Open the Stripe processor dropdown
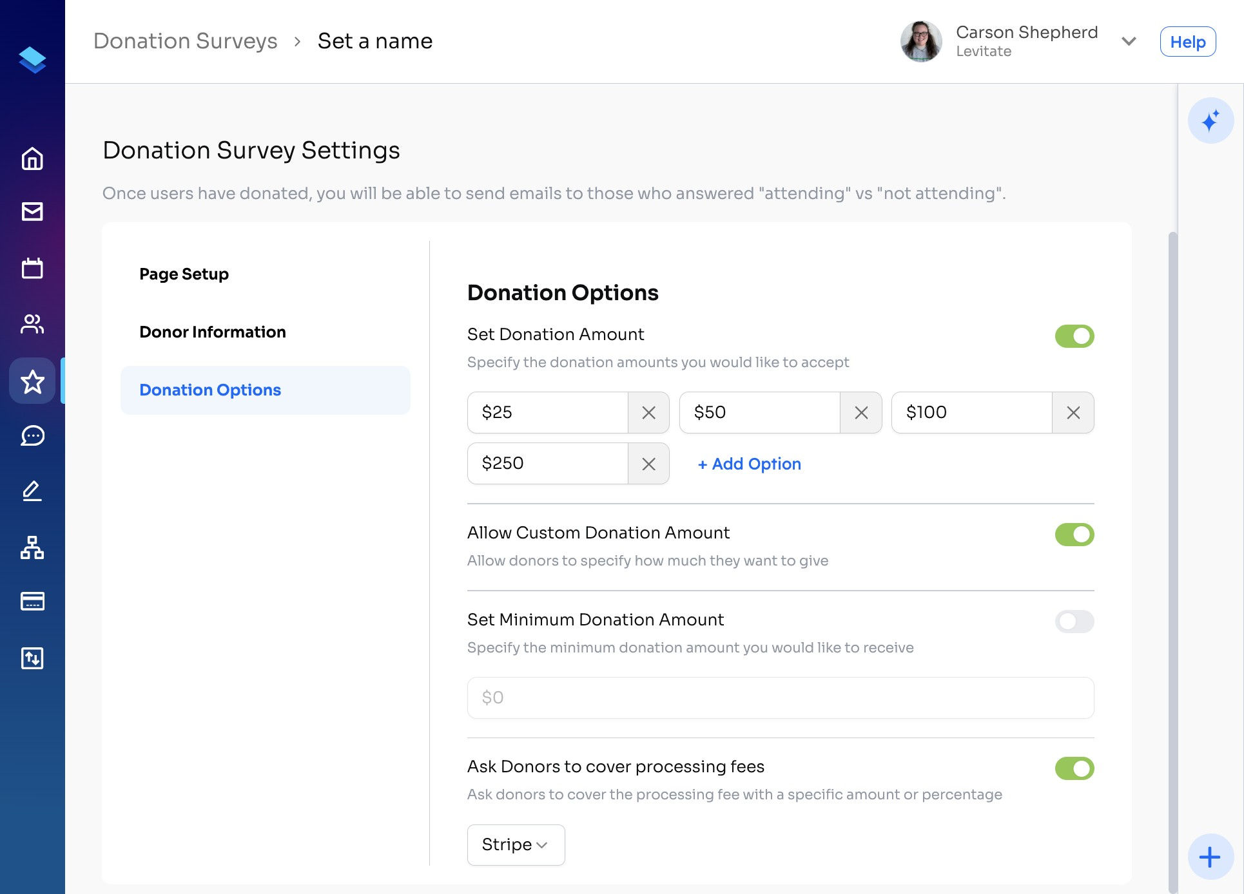 click(516, 844)
